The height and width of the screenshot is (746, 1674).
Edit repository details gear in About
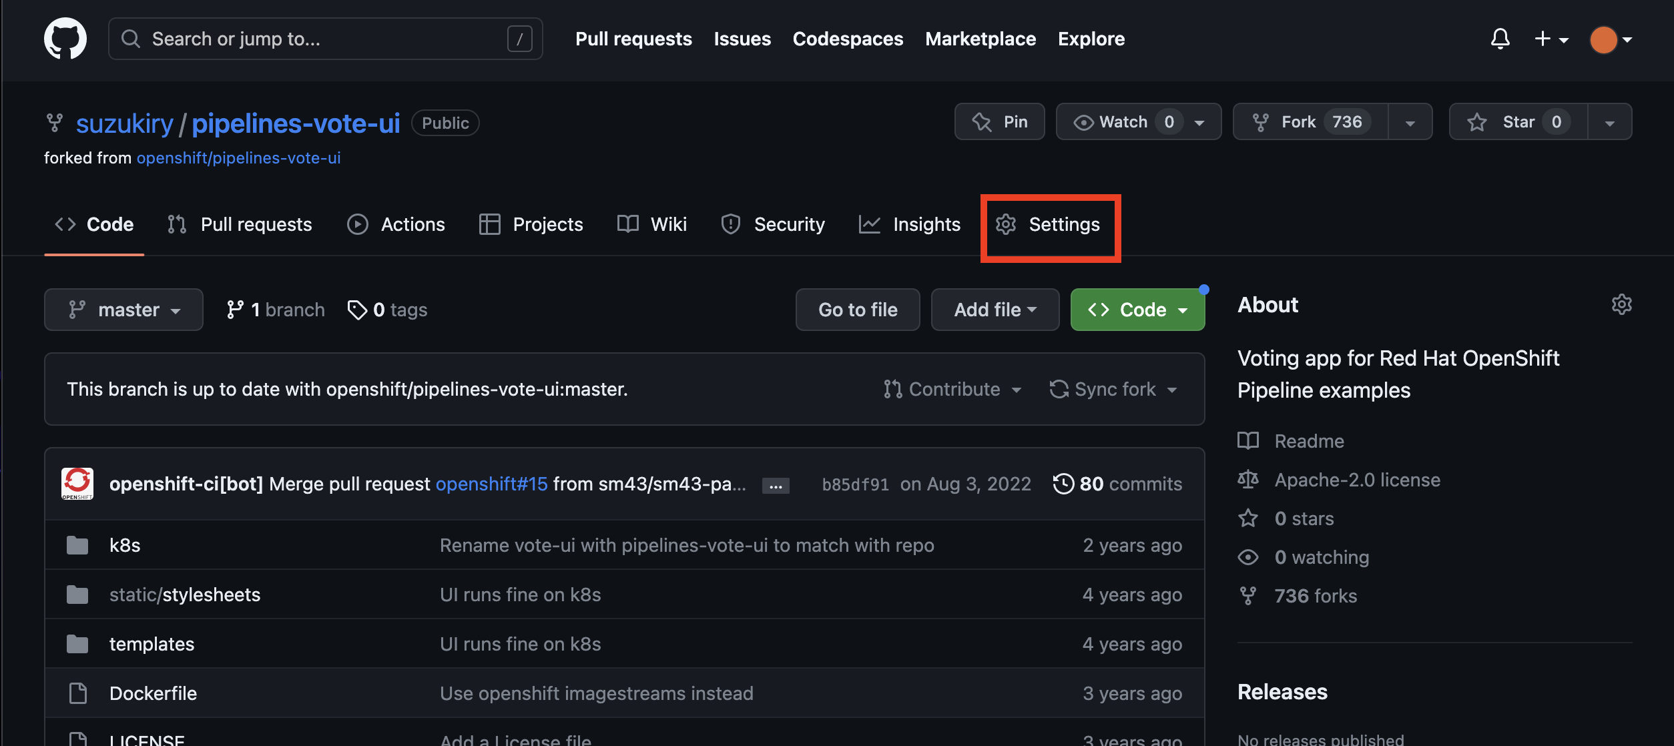(x=1622, y=305)
